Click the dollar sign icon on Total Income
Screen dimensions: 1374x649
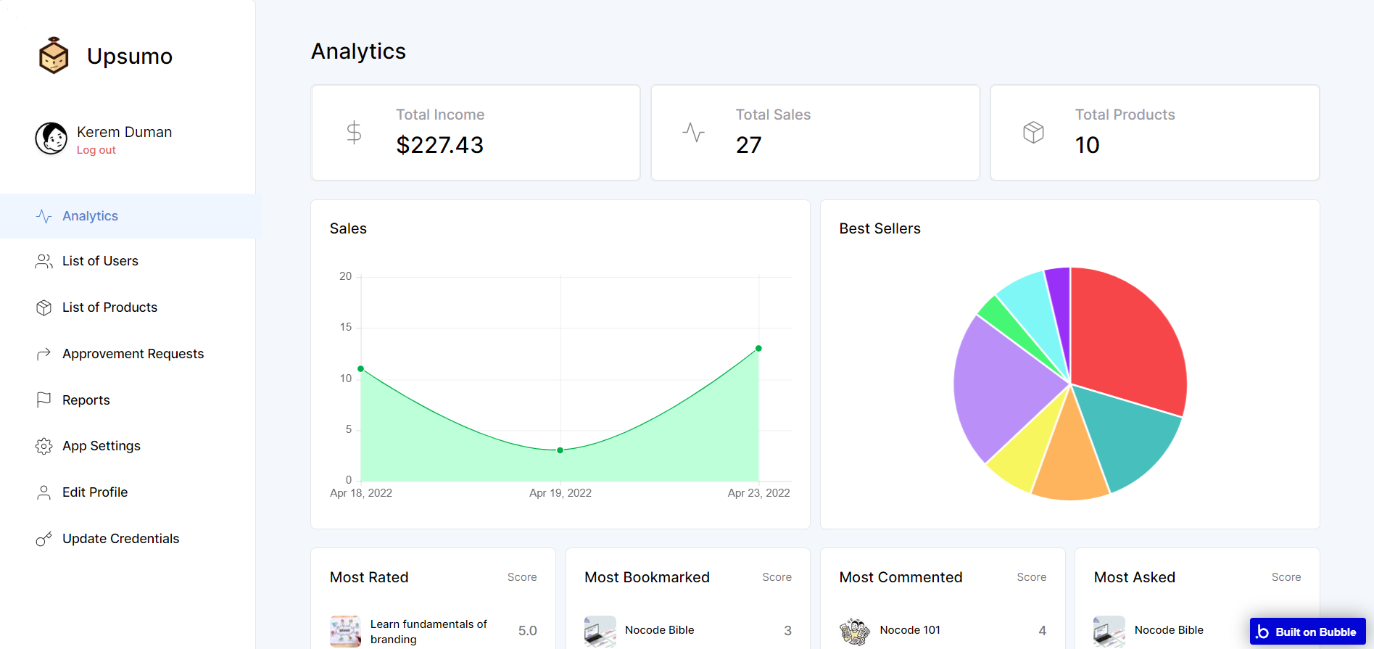[354, 132]
